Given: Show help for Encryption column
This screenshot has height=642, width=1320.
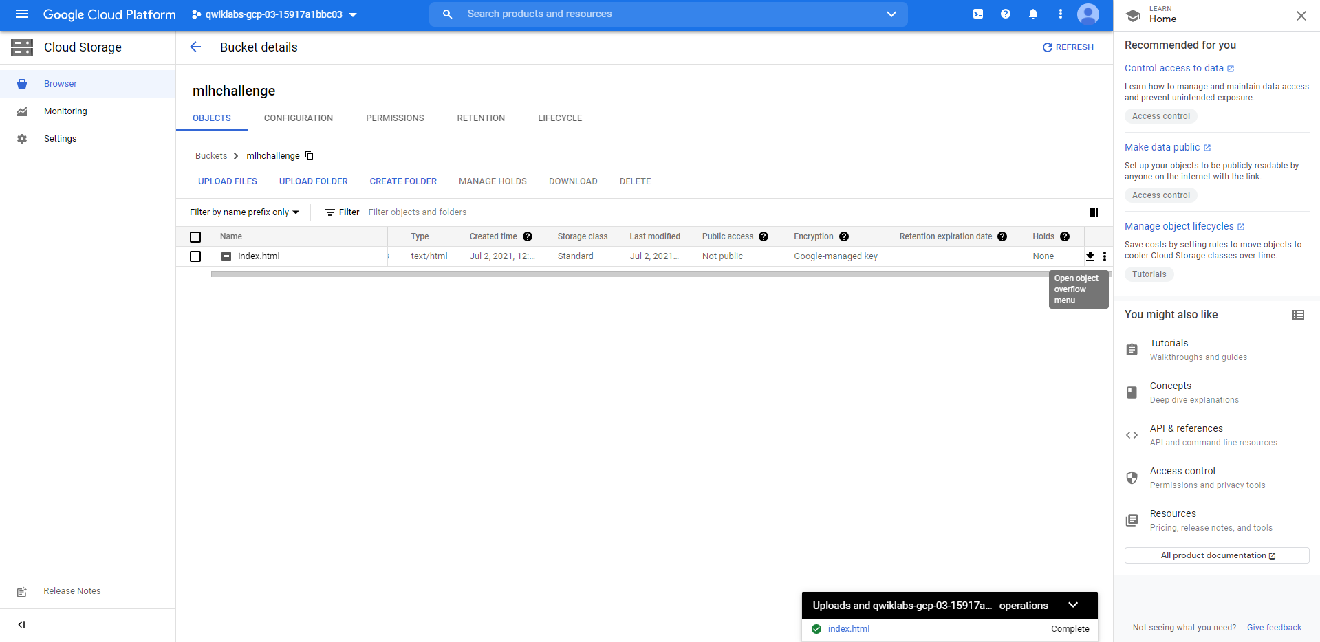Looking at the screenshot, I should (844, 236).
